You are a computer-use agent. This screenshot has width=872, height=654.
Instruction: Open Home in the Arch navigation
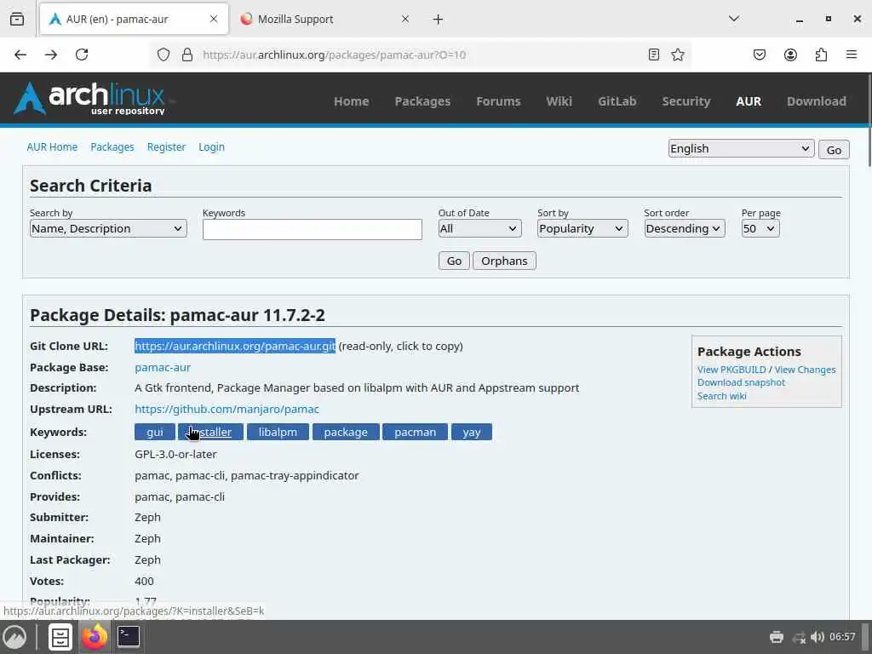coord(352,101)
